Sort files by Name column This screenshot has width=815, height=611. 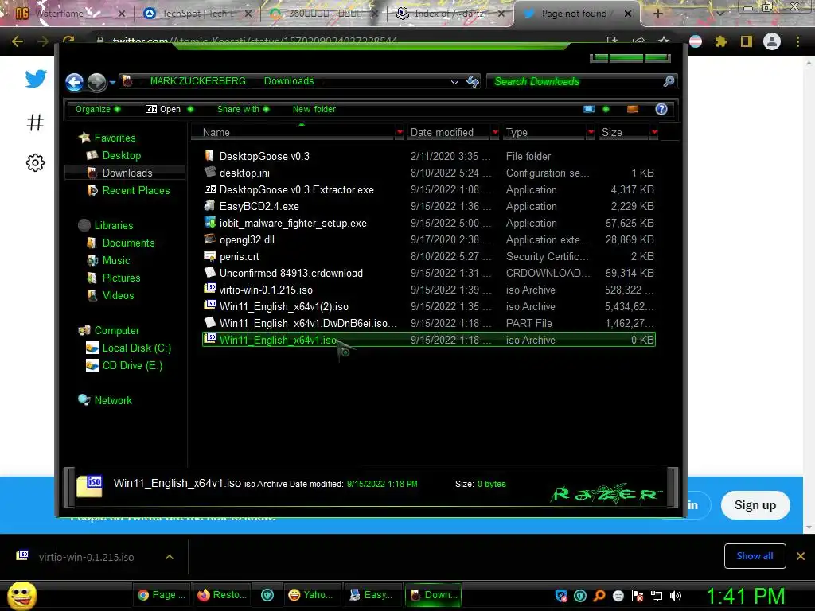(x=216, y=133)
